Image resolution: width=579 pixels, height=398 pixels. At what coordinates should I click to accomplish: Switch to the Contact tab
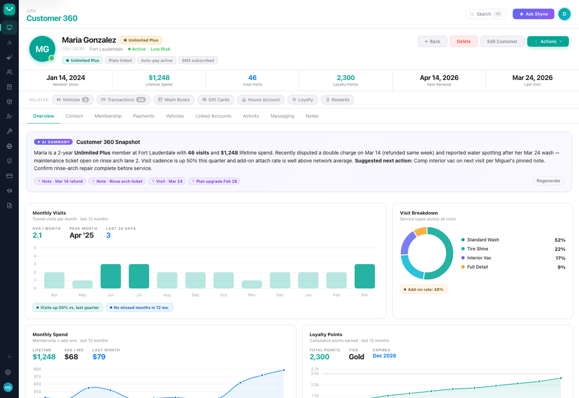[74, 116]
